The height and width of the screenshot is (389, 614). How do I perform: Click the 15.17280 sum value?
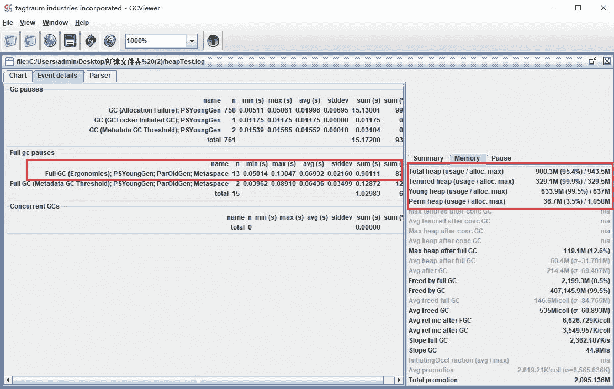click(x=366, y=140)
